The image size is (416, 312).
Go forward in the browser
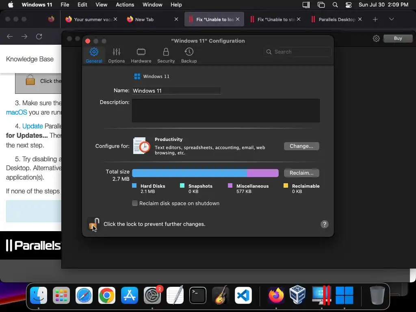24,36
